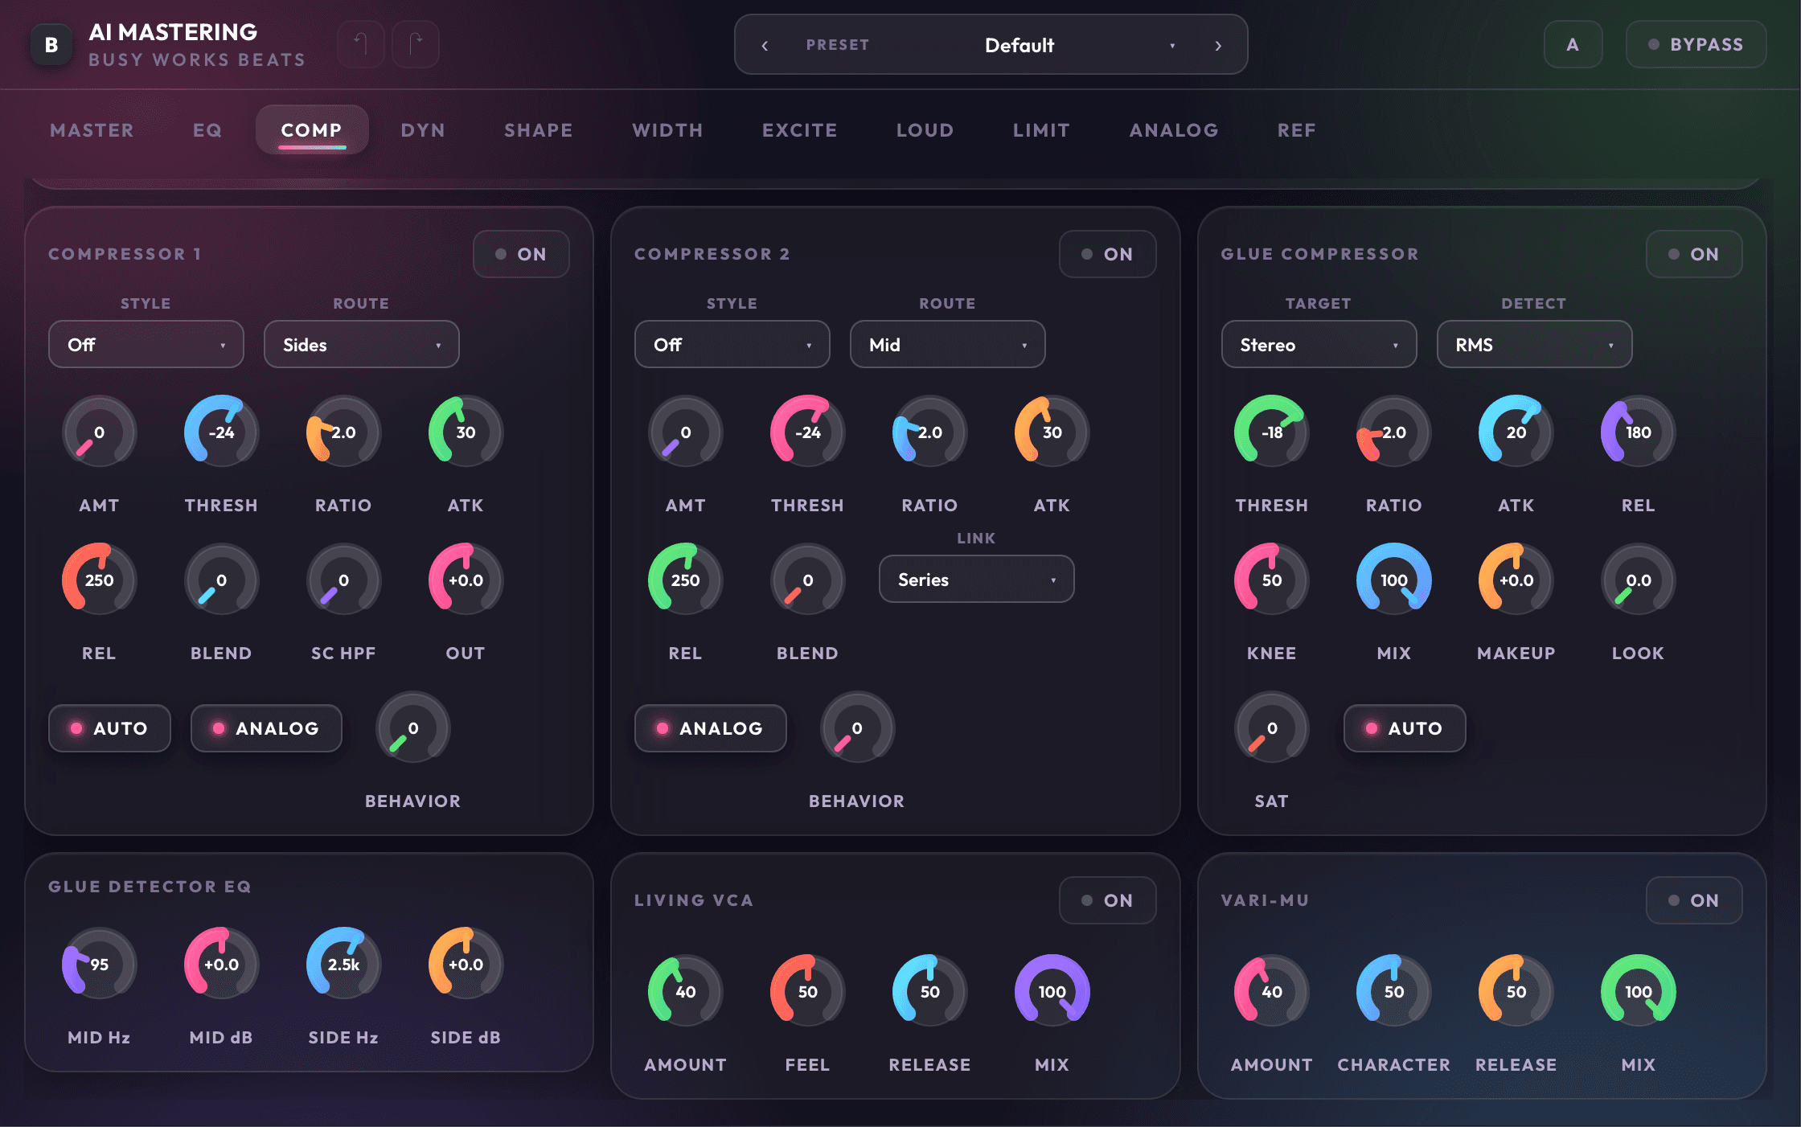Click Vari-Mu RELEASE knob

click(x=1516, y=991)
